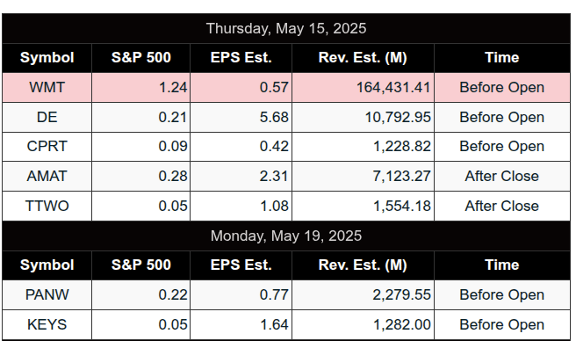The height and width of the screenshot is (341, 576).
Task: Click EPS Est. header in the Monday table
Action: click(x=241, y=265)
